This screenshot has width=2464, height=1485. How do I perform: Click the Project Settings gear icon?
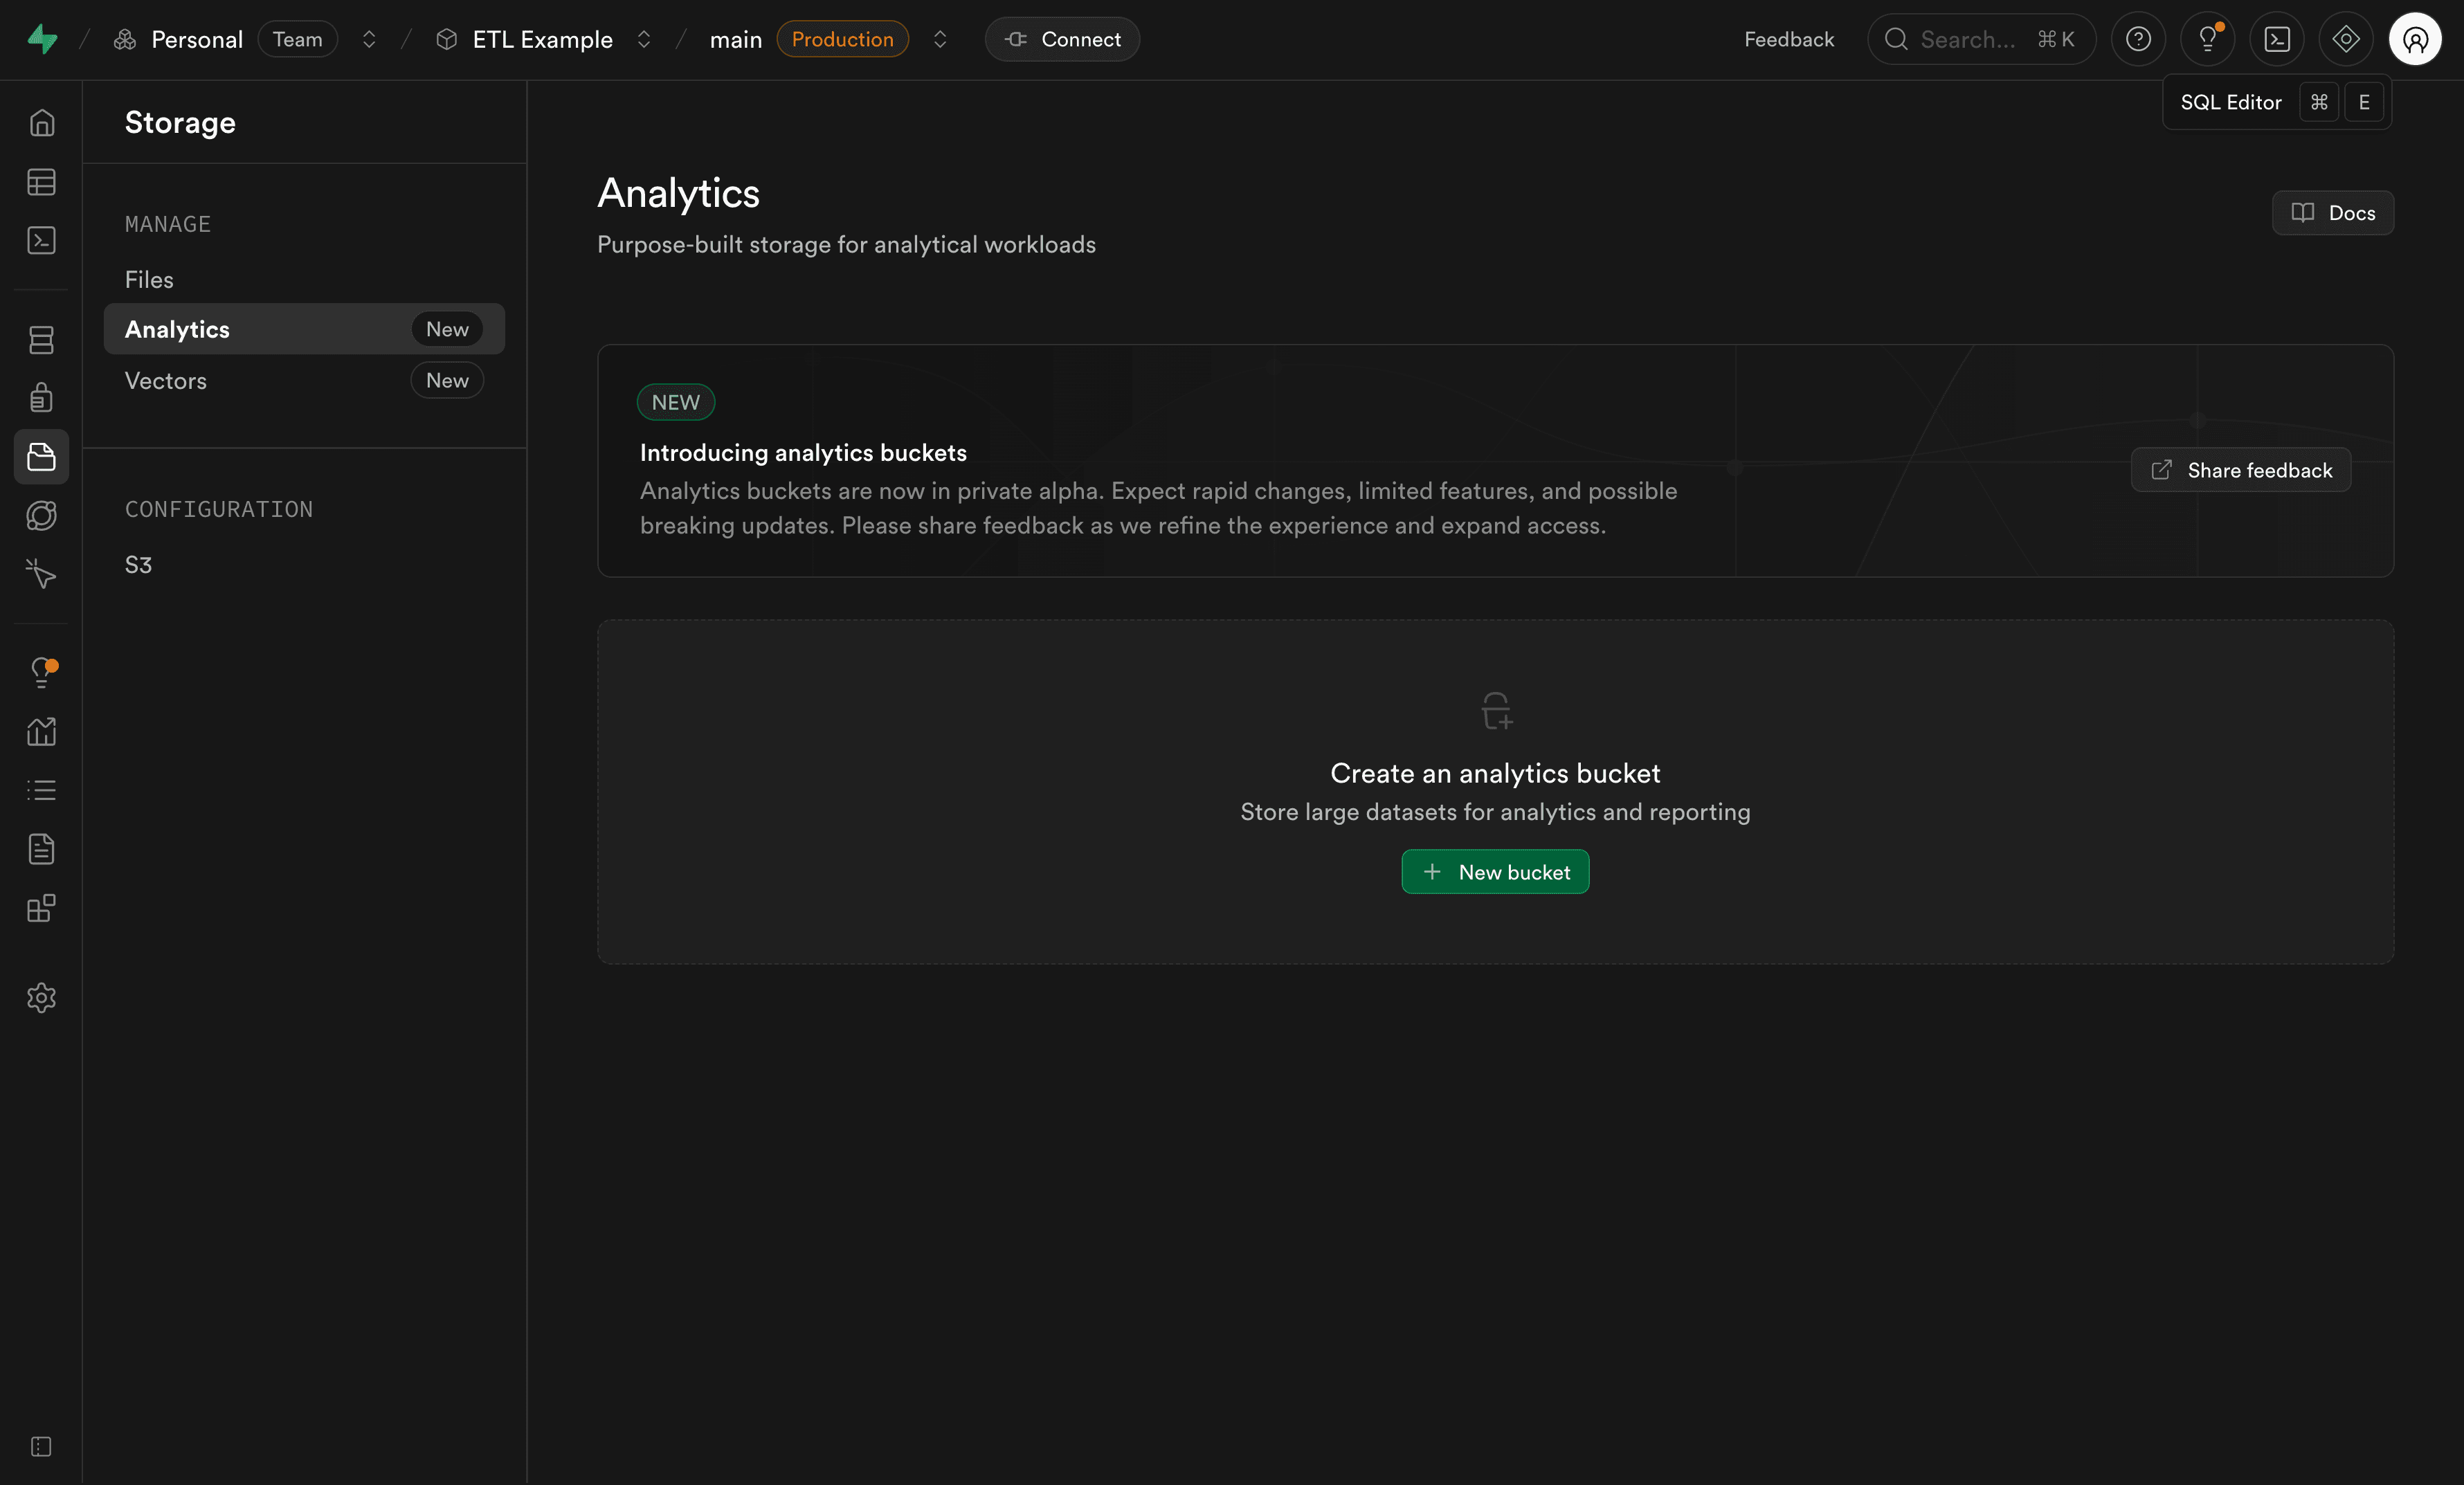tap(41, 997)
